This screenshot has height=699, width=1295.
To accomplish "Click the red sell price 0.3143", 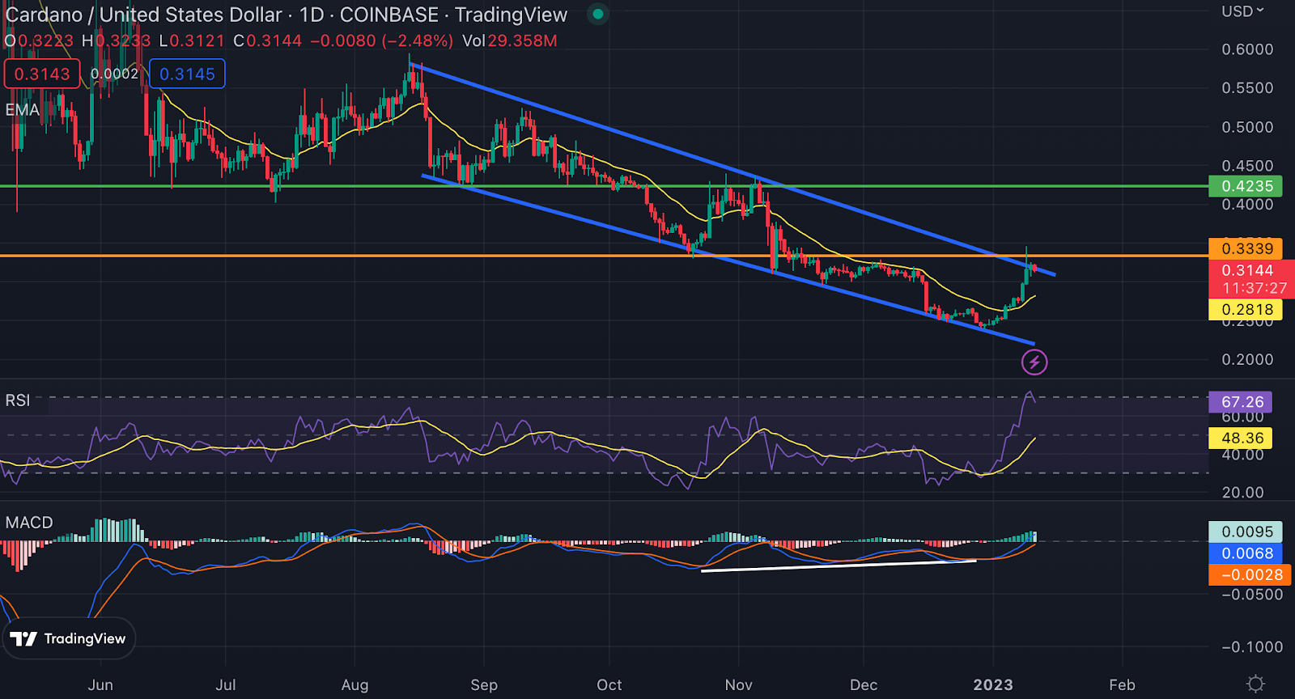I will coord(42,74).
